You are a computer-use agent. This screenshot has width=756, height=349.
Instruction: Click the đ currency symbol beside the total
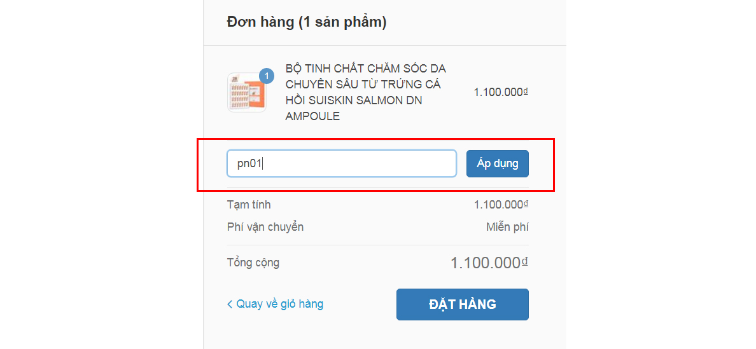point(526,261)
